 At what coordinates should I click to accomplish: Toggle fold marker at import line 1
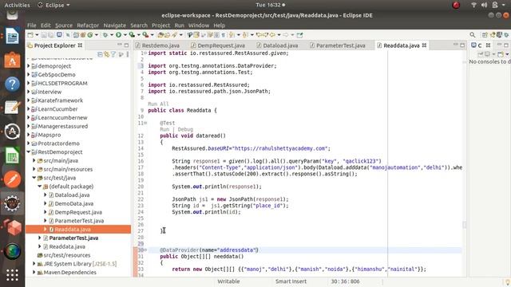tap(145, 53)
